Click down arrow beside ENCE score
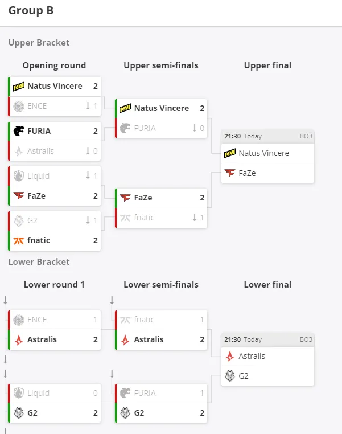 pyautogui.click(x=88, y=106)
